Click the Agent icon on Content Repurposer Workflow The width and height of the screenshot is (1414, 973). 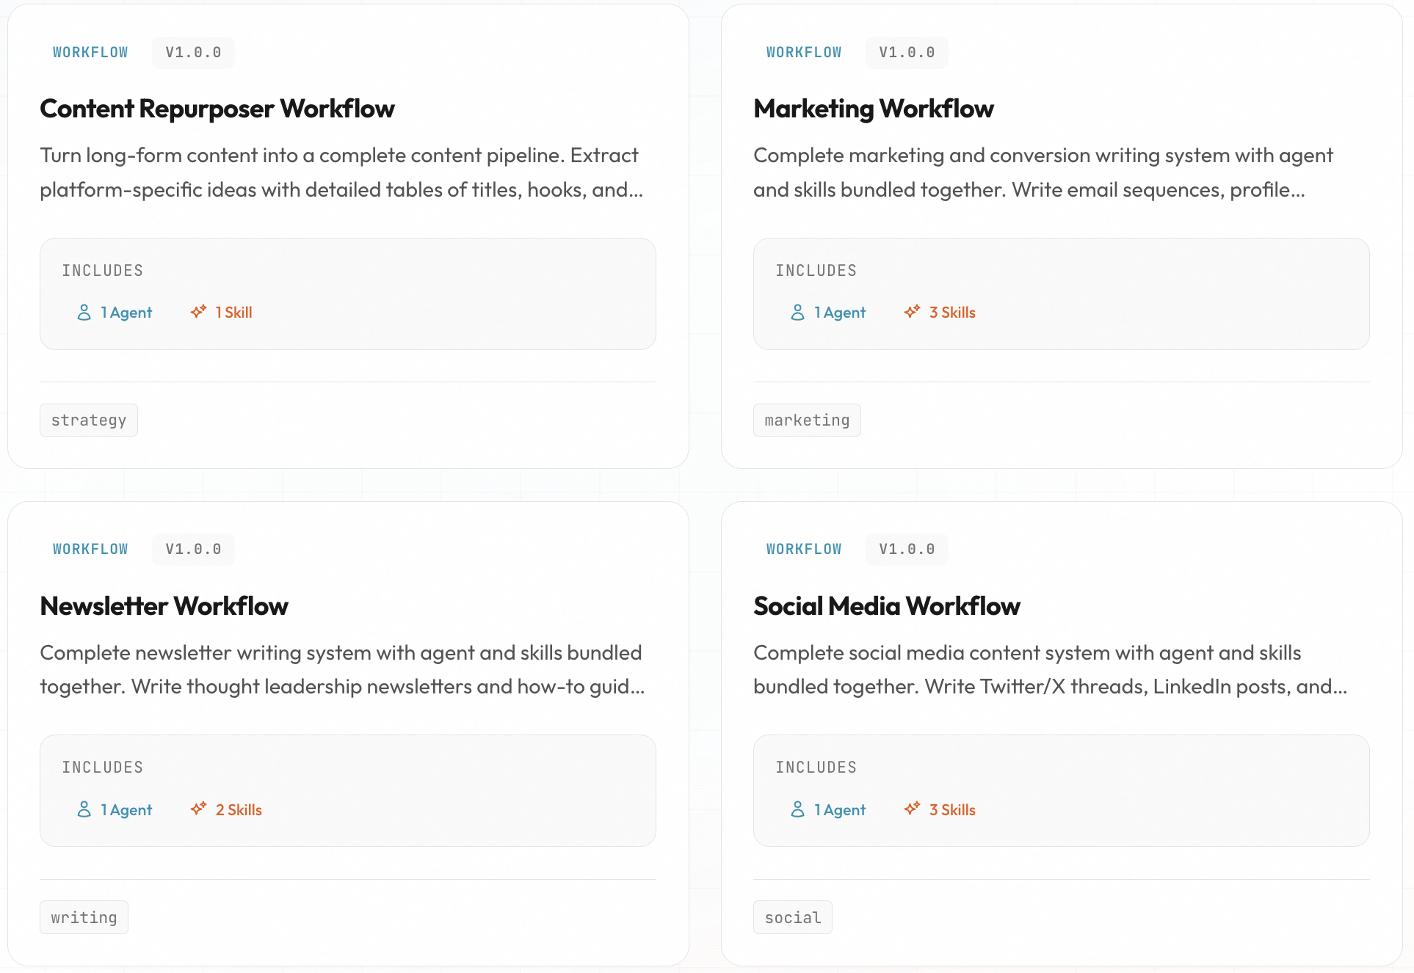[84, 312]
